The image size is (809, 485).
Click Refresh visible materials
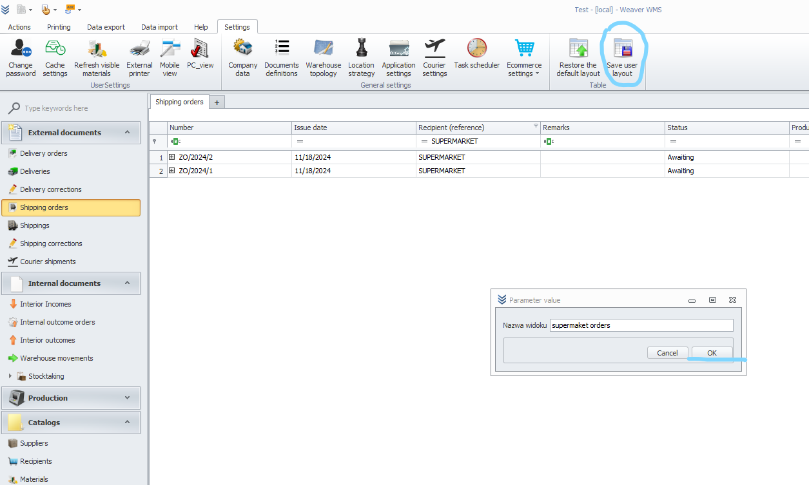[x=97, y=57]
